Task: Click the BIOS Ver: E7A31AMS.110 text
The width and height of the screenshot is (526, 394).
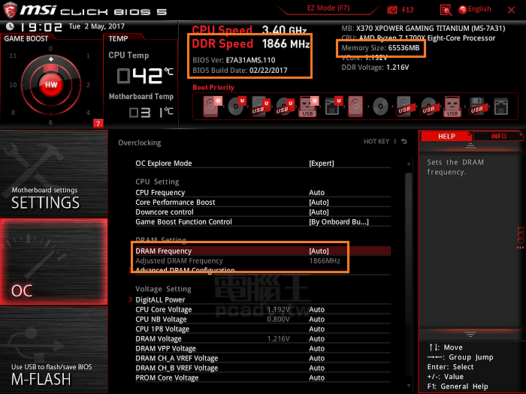Action: pyautogui.click(x=234, y=60)
